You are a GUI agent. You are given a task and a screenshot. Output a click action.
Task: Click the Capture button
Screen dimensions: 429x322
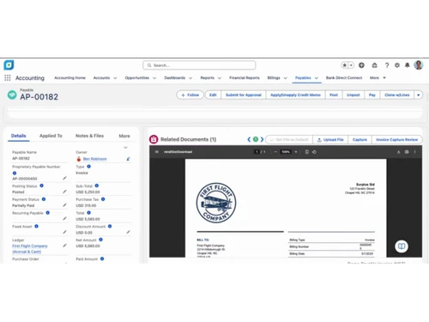[x=360, y=140]
